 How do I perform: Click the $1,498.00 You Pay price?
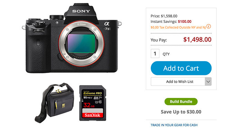click(197, 39)
